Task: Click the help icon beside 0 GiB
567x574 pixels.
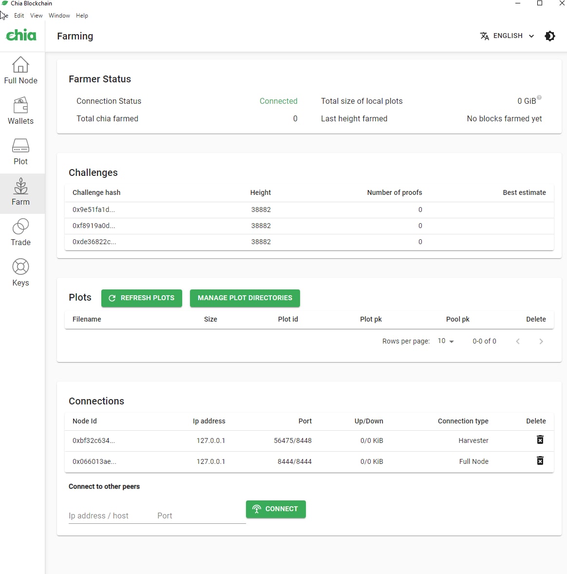Action: [539, 97]
